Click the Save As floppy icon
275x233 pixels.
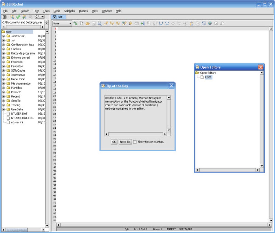[100, 23]
